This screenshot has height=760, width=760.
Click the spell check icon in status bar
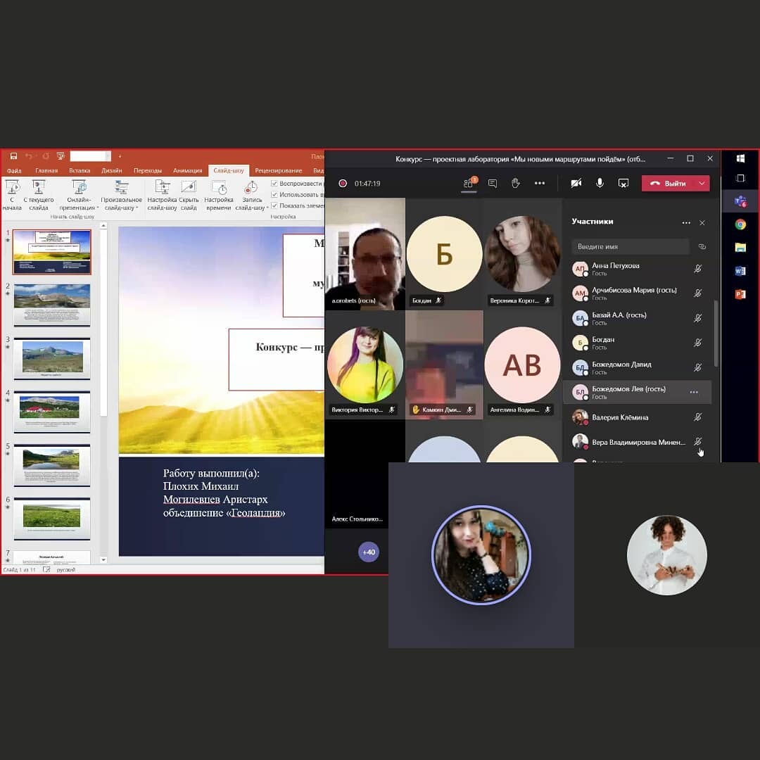[x=46, y=569]
